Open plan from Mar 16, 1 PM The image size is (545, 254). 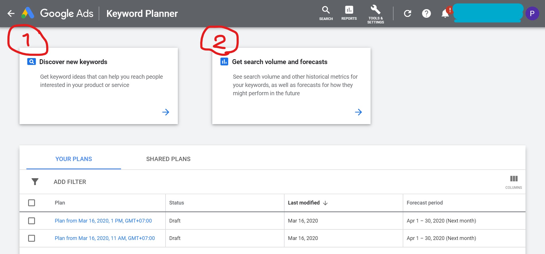pyautogui.click(x=103, y=221)
